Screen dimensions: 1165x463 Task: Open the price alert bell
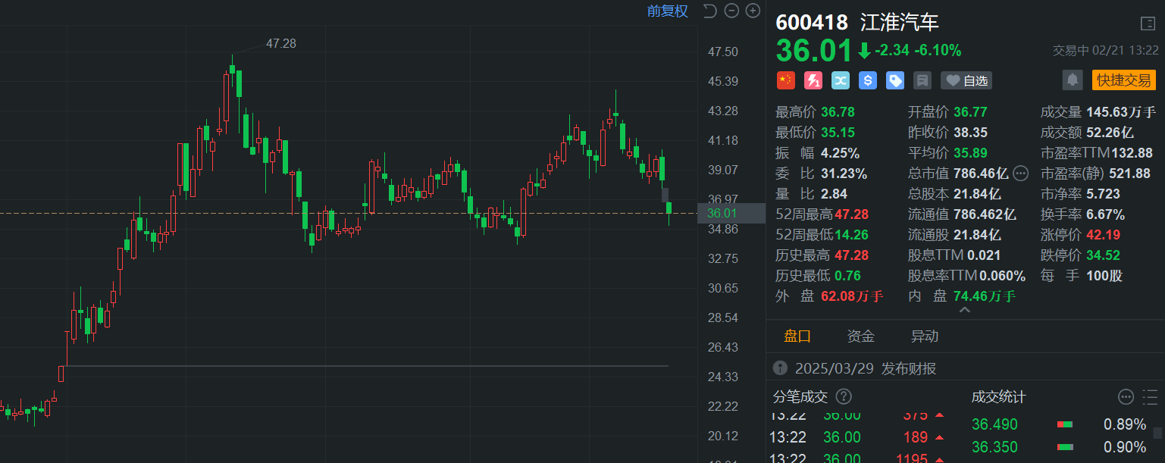point(1073,80)
